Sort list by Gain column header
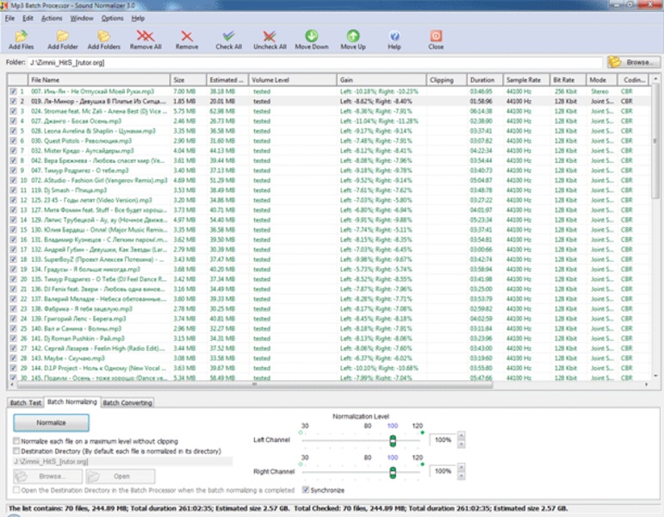Screen dimensions: 664x517 point(380,79)
